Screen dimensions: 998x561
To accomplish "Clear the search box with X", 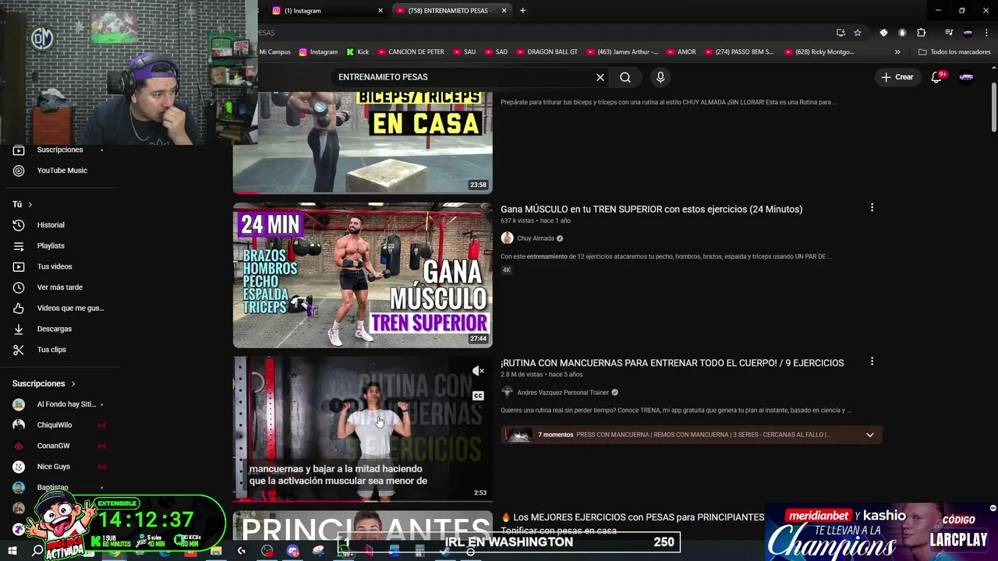I will click(x=600, y=77).
